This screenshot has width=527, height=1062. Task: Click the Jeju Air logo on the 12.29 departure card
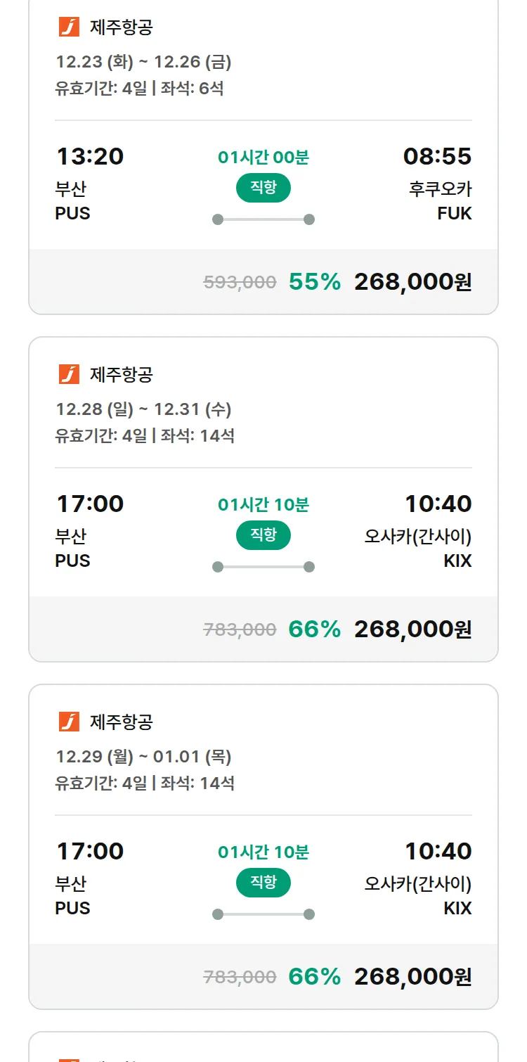coord(69,722)
